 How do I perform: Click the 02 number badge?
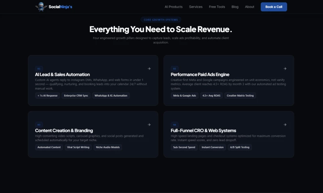174,69
